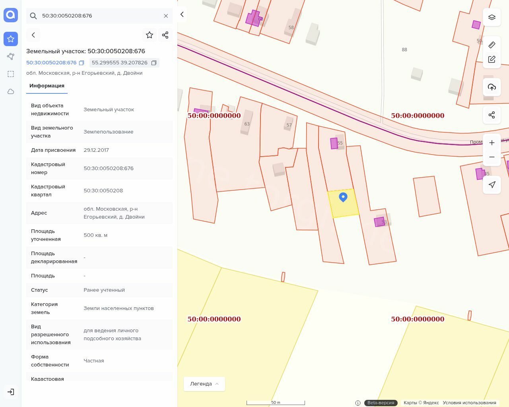Open the cloud section in sidebar
This screenshot has height=407, width=509.
[x=11, y=91]
